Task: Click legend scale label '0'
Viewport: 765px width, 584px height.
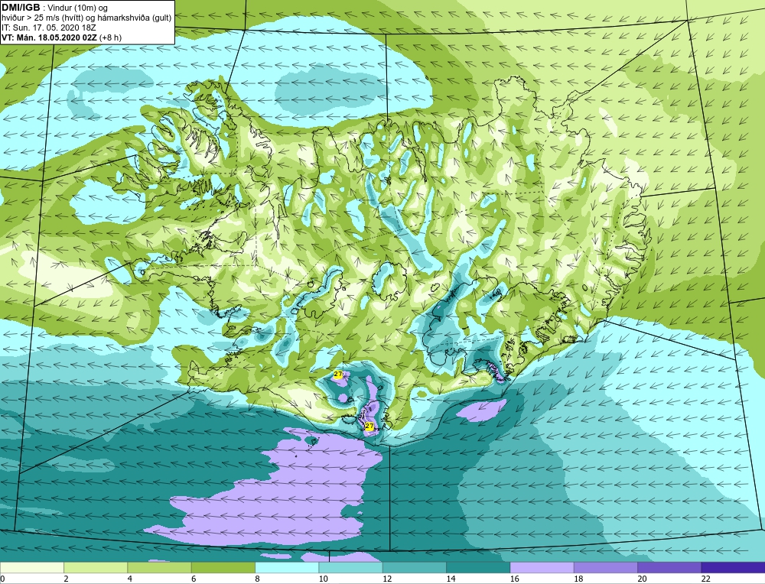Action: tap(2, 579)
